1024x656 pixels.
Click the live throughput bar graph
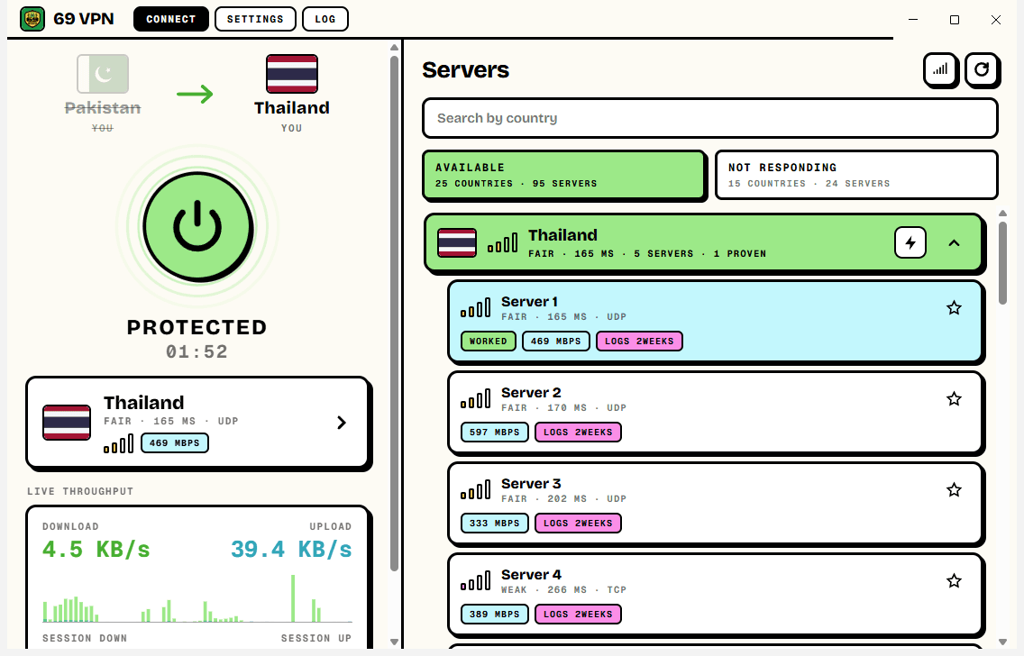197,598
